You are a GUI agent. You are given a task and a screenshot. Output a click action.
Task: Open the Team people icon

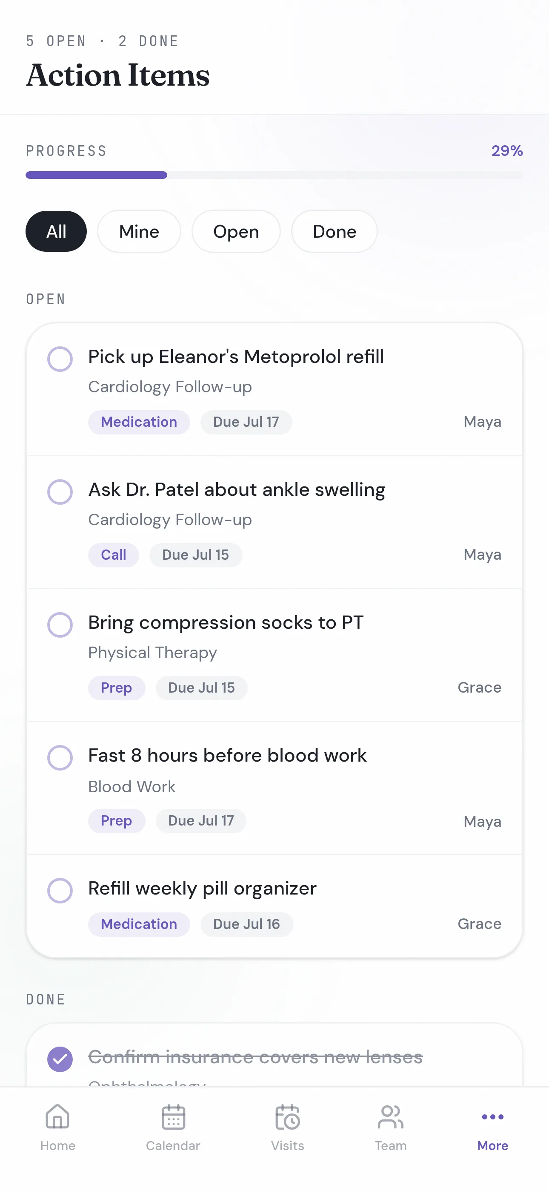click(x=391, y=1116)
